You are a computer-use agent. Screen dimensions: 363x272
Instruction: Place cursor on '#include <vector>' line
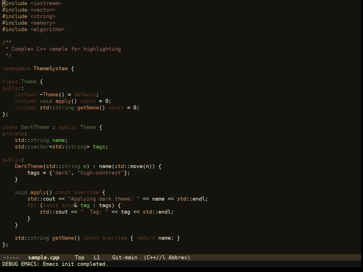[29, 10]
